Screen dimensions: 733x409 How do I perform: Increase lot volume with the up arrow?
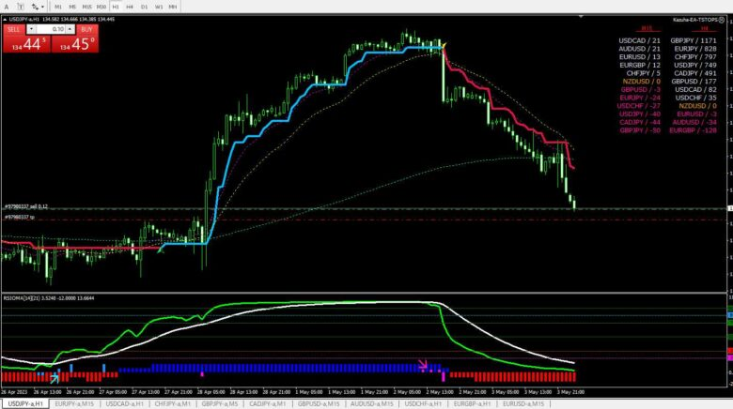pos(70,29)
